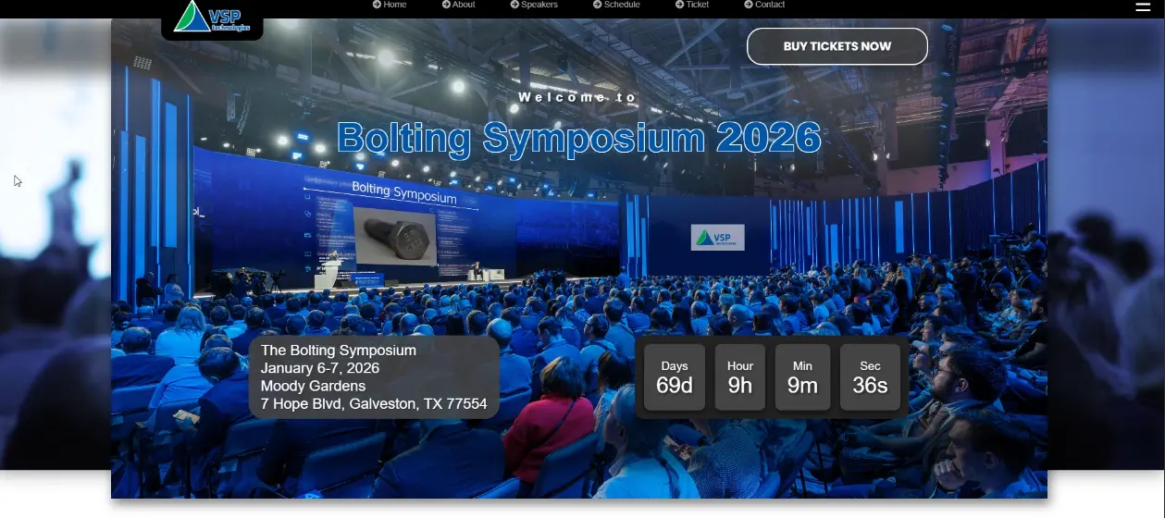This screenshot has height=518, width=1165.
Task: Click the Sec countdown box
Action: click(870, 377)
